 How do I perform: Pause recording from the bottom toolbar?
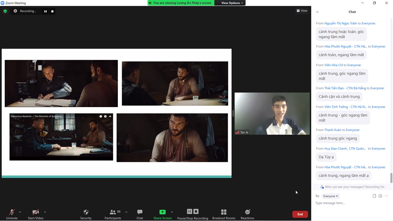[189, 211]
